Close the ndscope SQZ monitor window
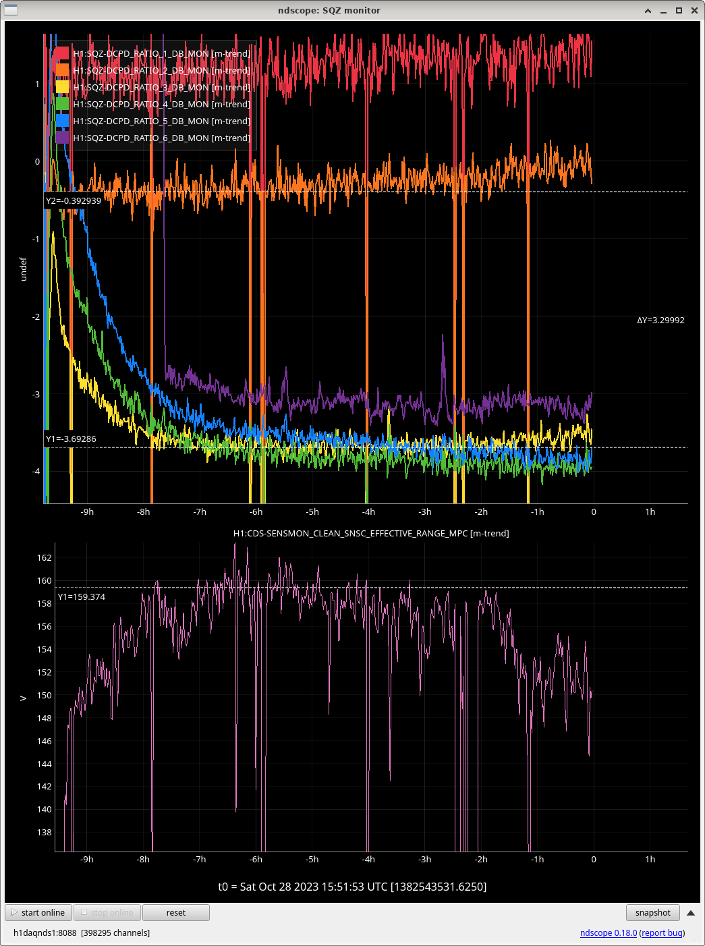The height and width of the screenshot is (946, 705). pyautogui.click(x=694, y=11)
